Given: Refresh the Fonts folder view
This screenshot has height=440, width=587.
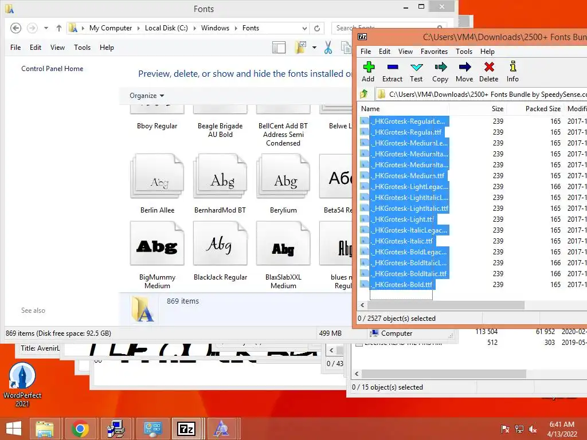Looking at the screenshot, I should 317,28.
